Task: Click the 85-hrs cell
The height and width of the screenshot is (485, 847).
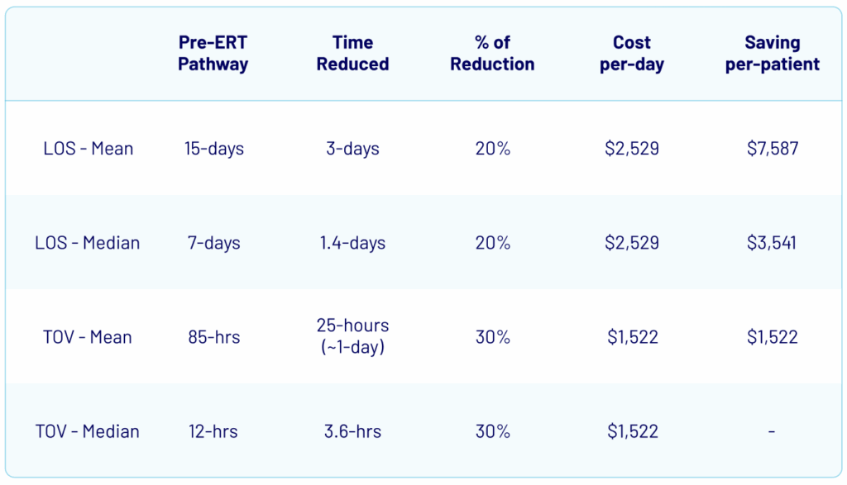Action: [x=214, y=337]
